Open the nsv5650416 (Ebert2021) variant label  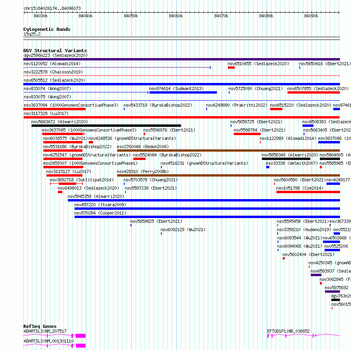tap(325, 64)
